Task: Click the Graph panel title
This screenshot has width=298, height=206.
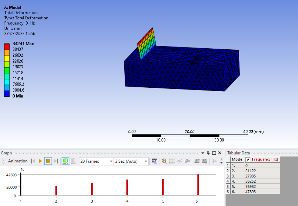Action: (6, 153)
